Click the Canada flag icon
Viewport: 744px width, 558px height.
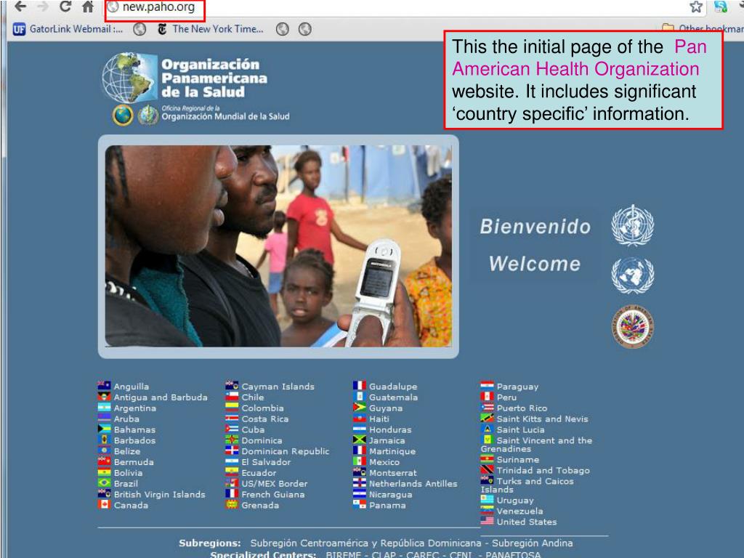104,504
